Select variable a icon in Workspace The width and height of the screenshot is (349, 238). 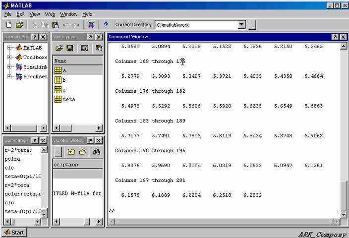click(58, 70)
